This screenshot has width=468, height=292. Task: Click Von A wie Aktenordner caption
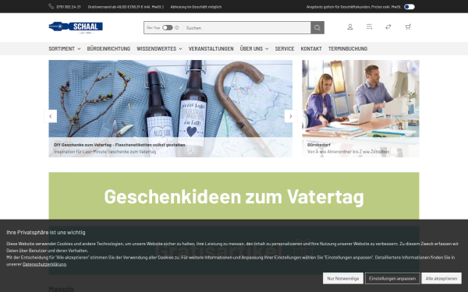(349, 152)
